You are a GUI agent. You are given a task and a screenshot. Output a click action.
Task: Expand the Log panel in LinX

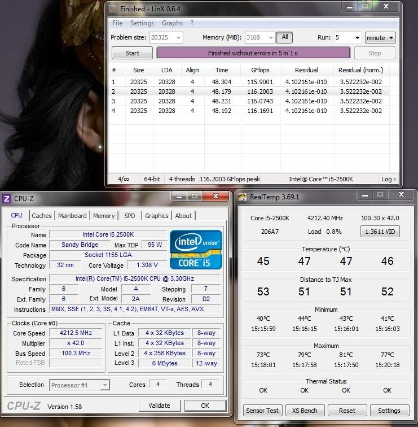pos(389,179)
